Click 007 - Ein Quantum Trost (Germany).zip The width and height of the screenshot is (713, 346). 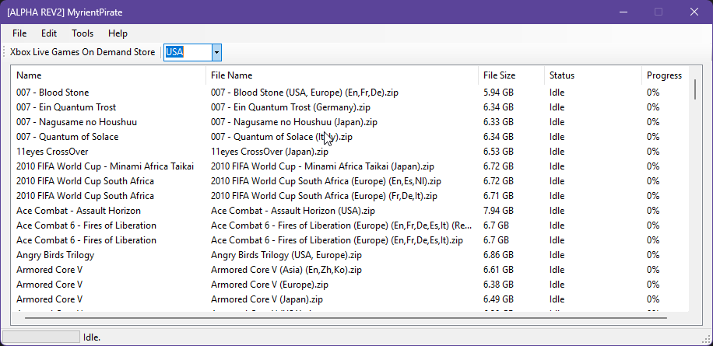coord(290,107)
